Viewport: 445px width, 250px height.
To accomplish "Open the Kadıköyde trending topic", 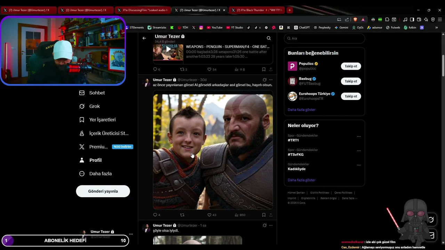I will [x=297, y=169].
